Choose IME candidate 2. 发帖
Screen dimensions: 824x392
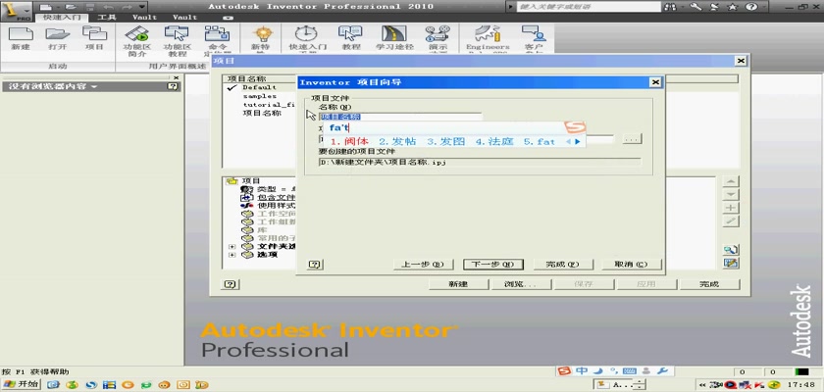(397, 142)
